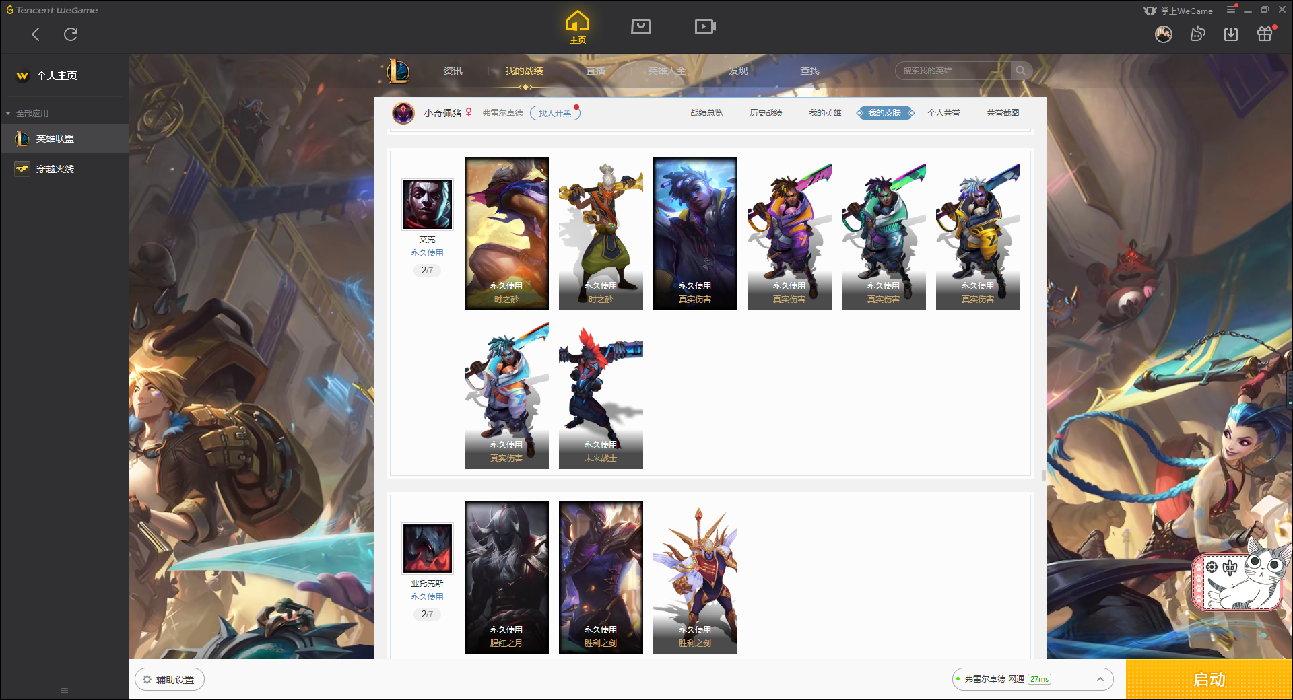Click the sidebar bottom menu handle
This screenshot has height=700, width=1293.
tap(65, 691)
